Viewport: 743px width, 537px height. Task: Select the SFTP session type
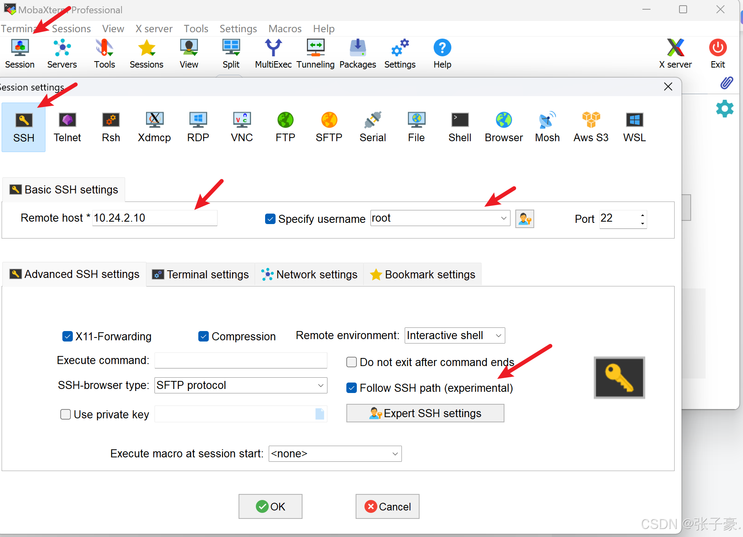click(x=329, y=127)
